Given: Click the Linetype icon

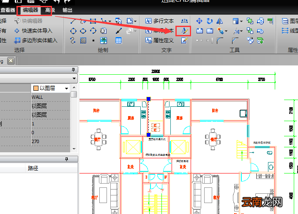Looking at the screenshot, I should coord(285,31).
